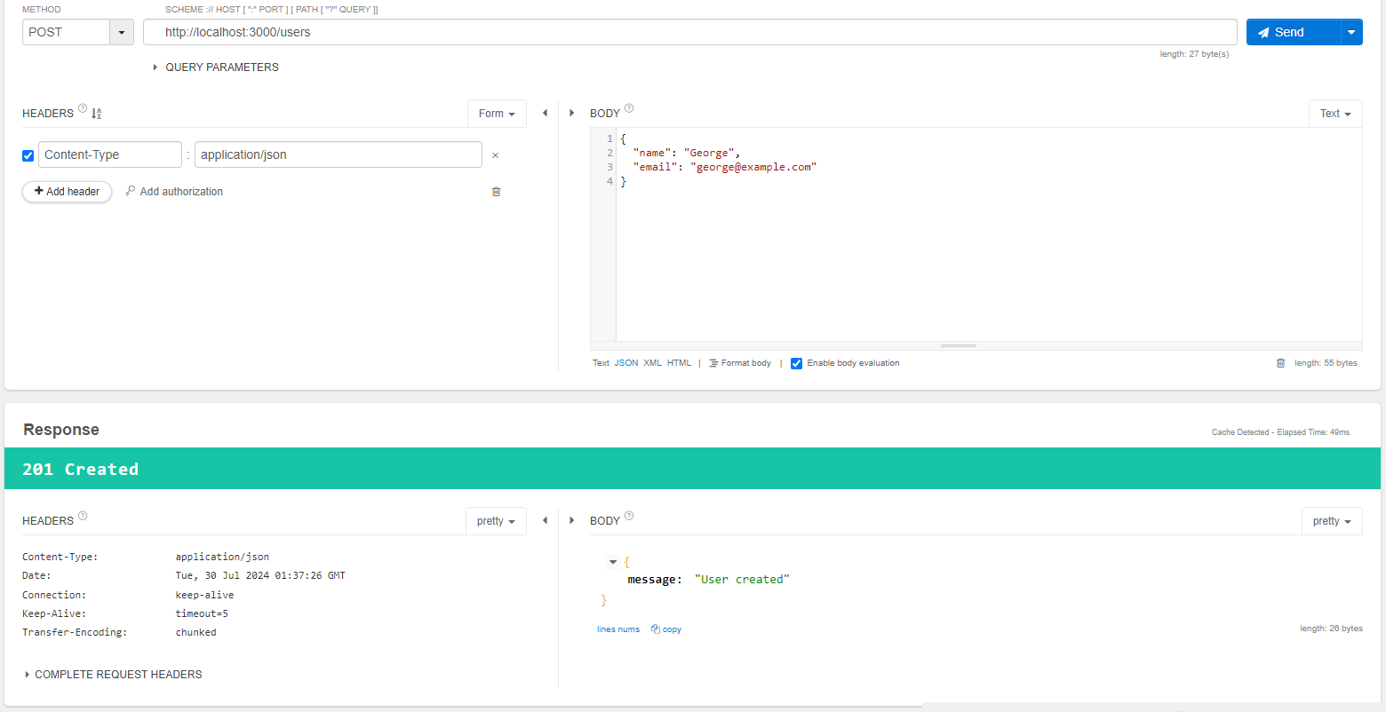1386x712 pixels.
Task: Click help icon next to response HEADERS
Action: tap(83, 516)
